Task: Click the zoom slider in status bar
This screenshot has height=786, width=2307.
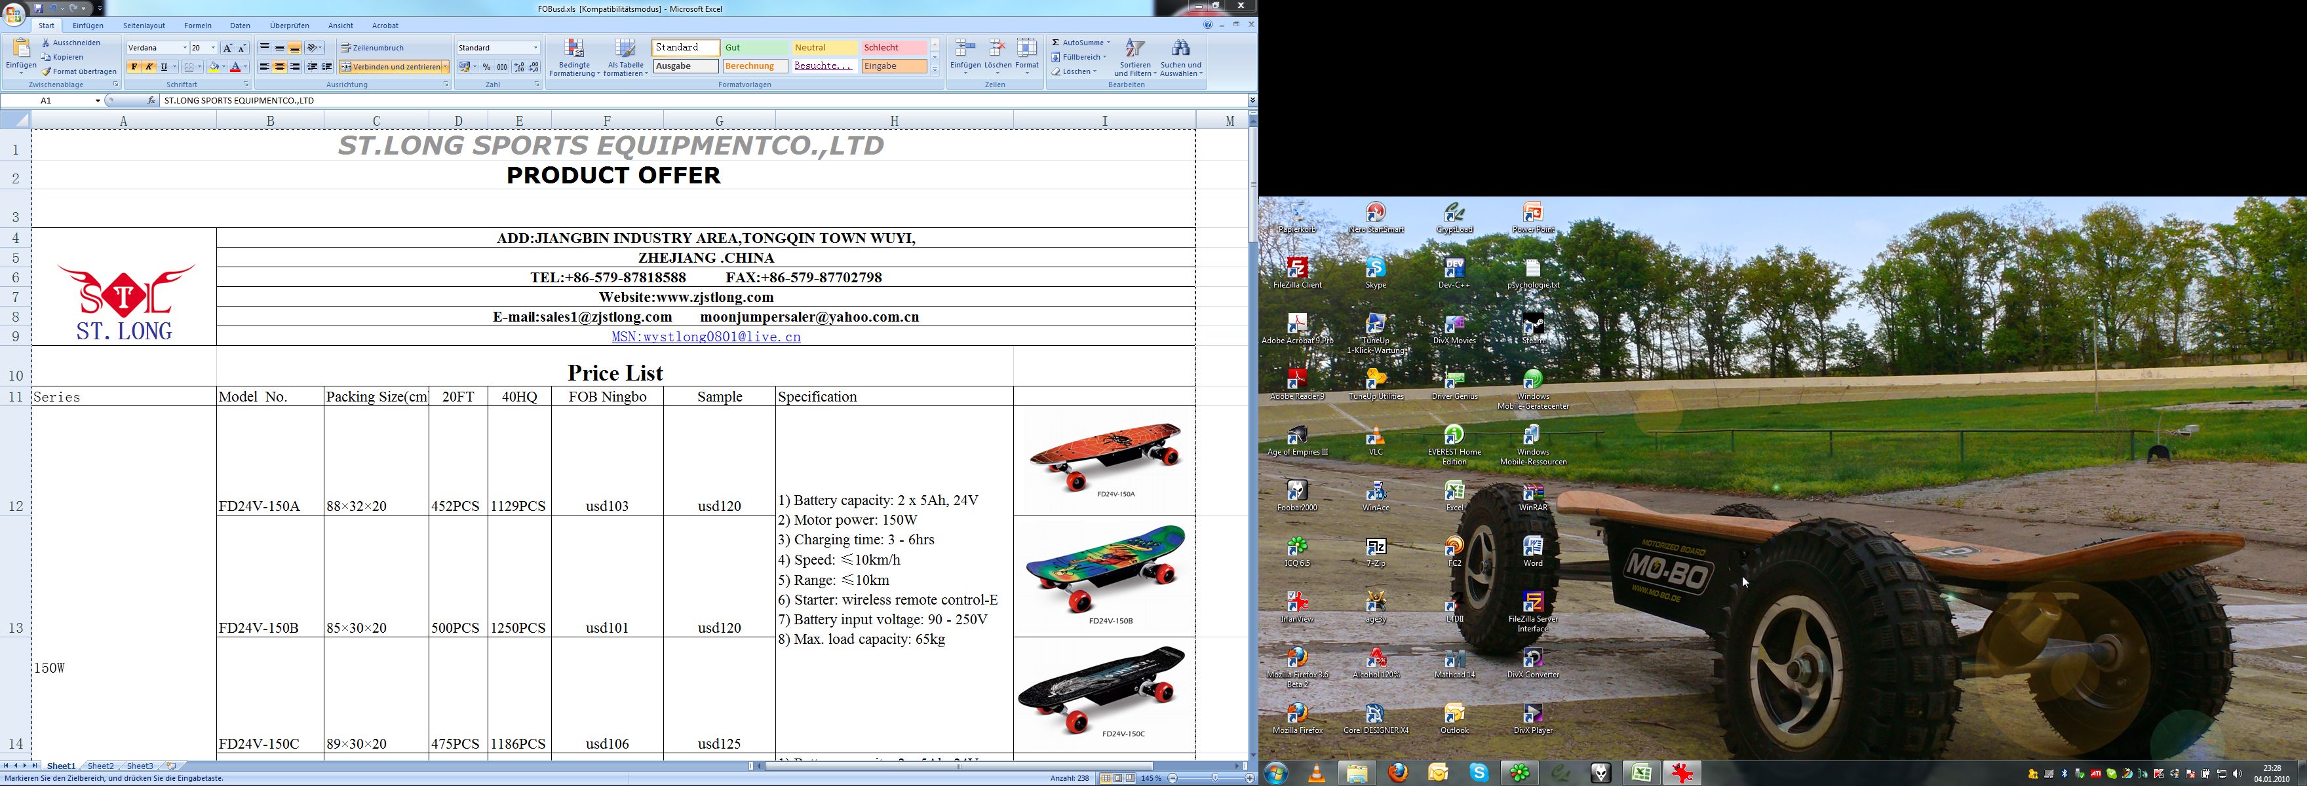Action: (1214, 779)
